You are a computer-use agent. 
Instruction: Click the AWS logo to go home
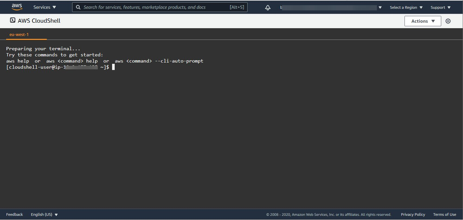[17, 6]
